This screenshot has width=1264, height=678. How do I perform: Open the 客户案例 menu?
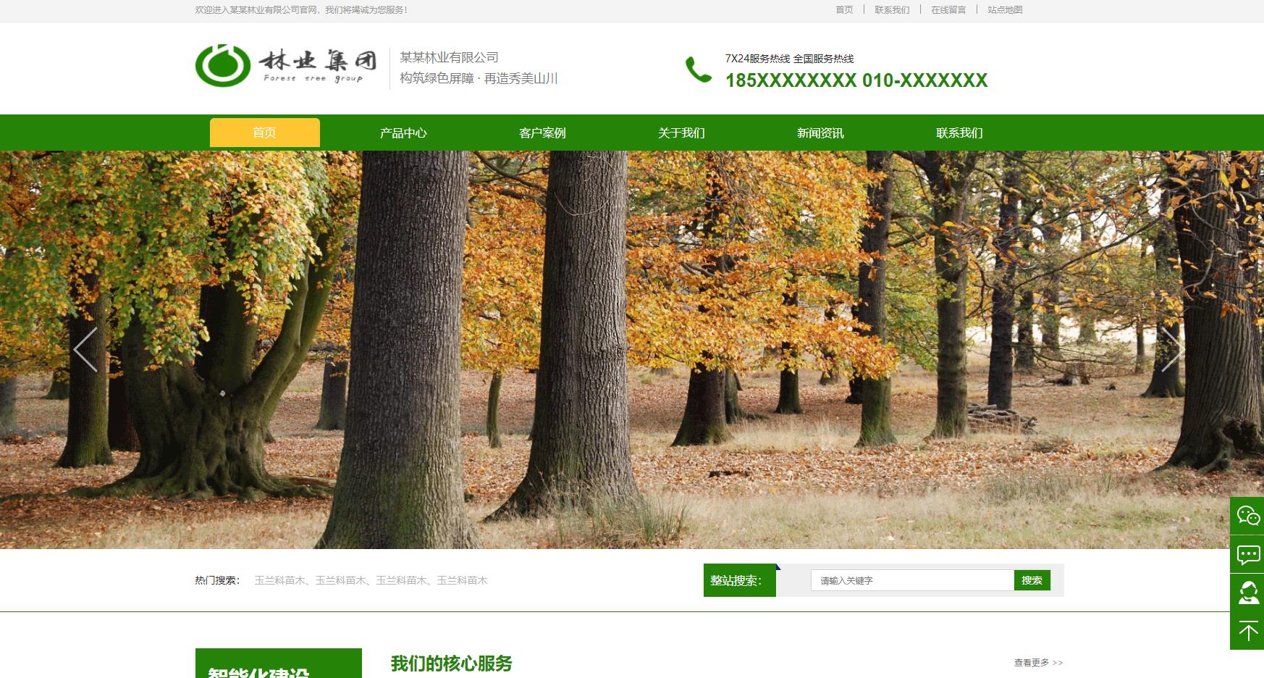(544, 132)
